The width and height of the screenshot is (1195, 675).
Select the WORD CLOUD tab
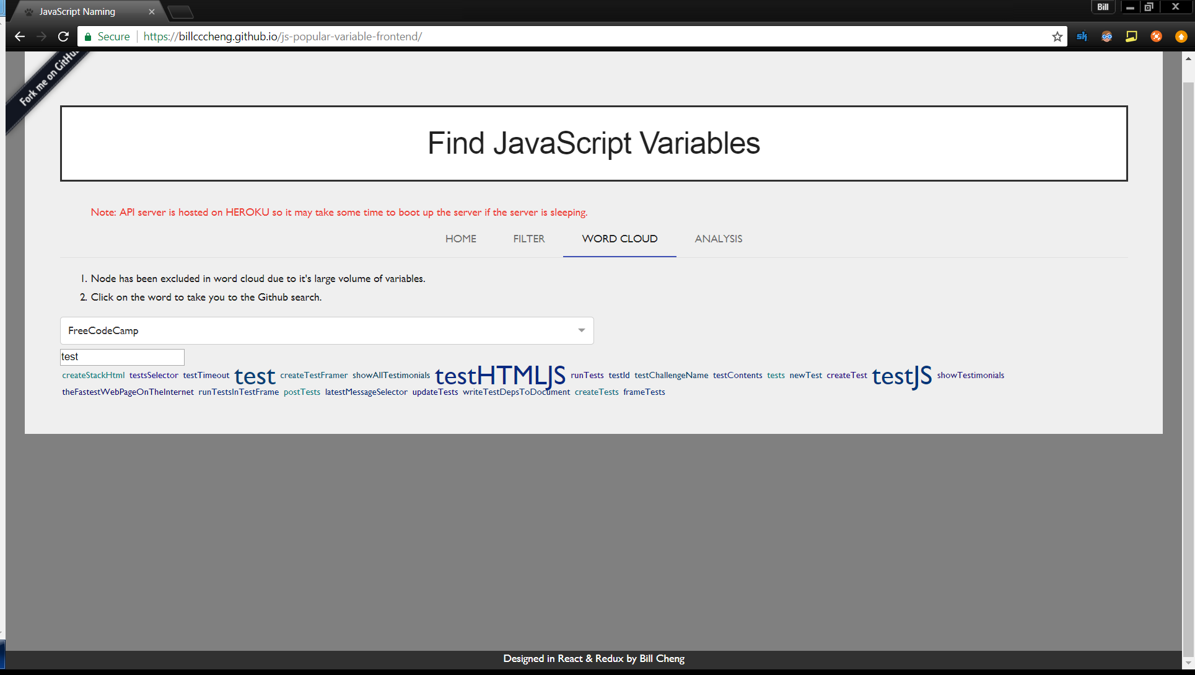tap(619, 239)
